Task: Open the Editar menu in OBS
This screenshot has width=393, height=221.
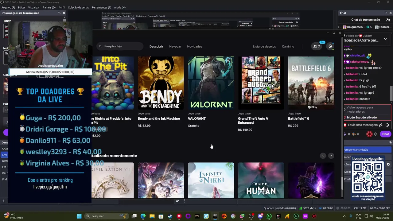Action: pyautogui.click(x=21, y=7)
